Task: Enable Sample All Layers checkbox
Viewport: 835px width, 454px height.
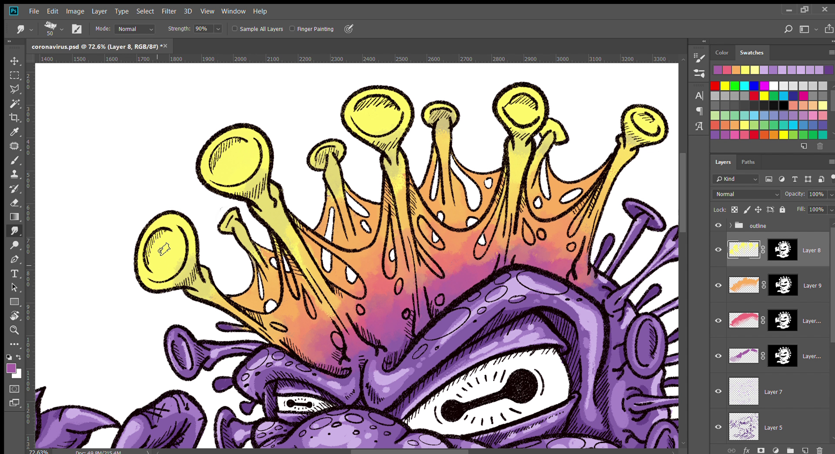Action: click(x=235, y=29)
